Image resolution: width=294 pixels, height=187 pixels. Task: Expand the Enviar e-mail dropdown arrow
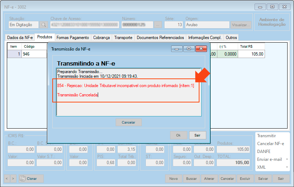point(286,159)
